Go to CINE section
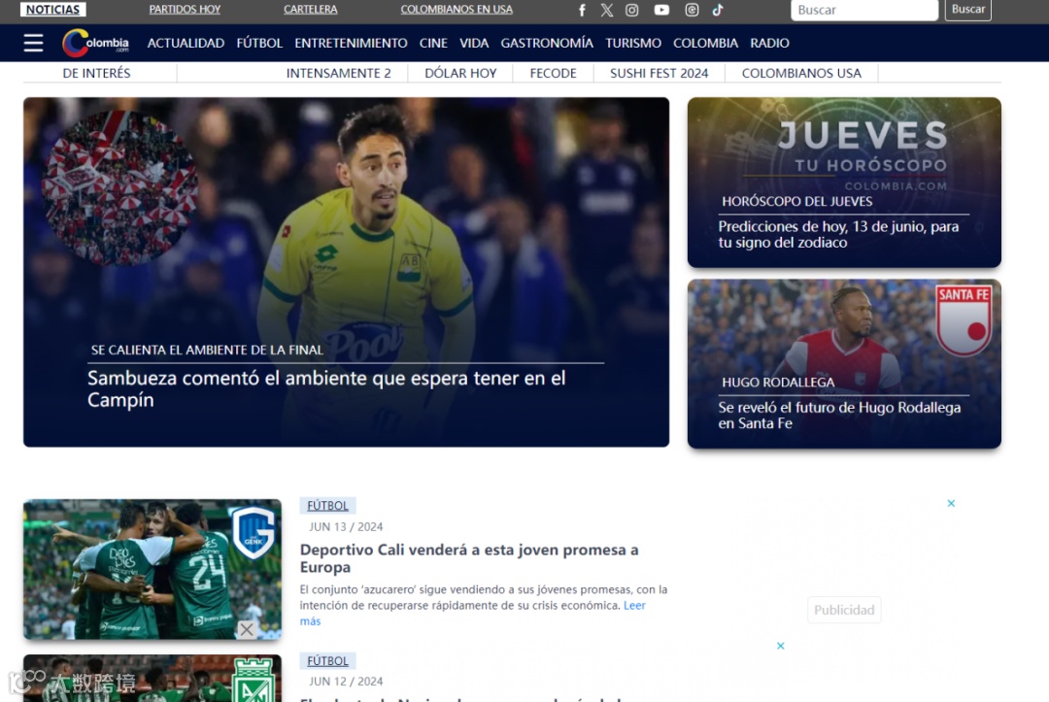This screenshot has height=702, width=1049. (433, 43)
